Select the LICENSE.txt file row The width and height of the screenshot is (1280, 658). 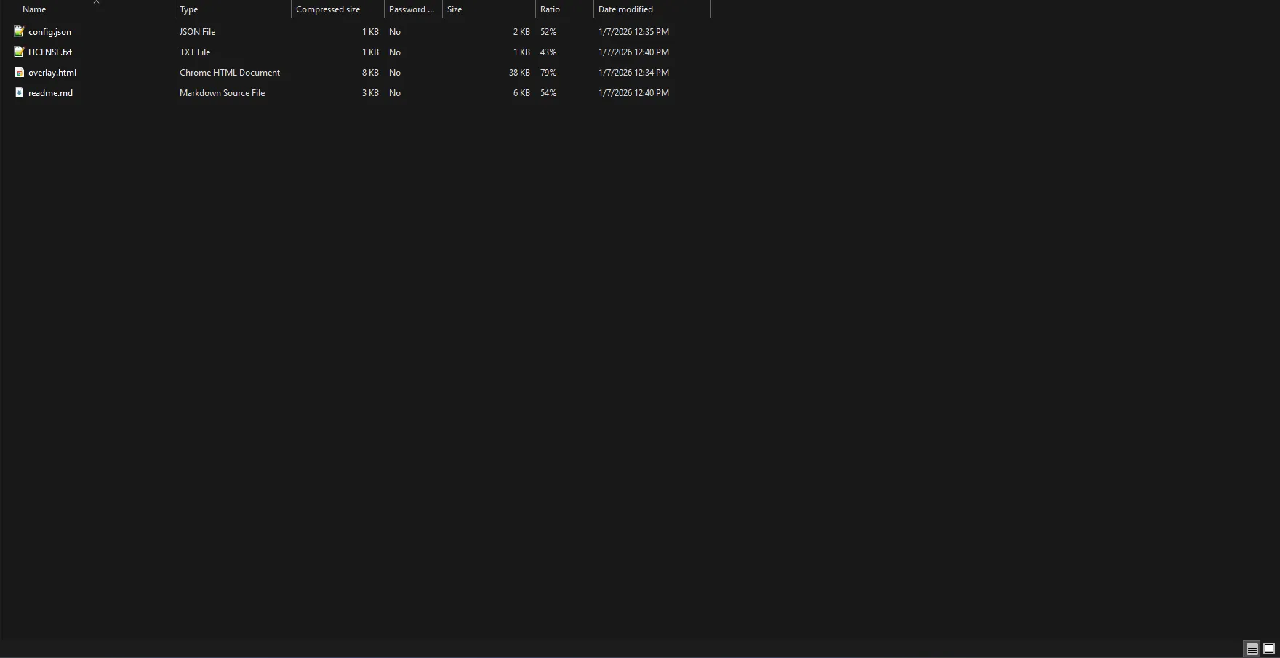point(49,52)
